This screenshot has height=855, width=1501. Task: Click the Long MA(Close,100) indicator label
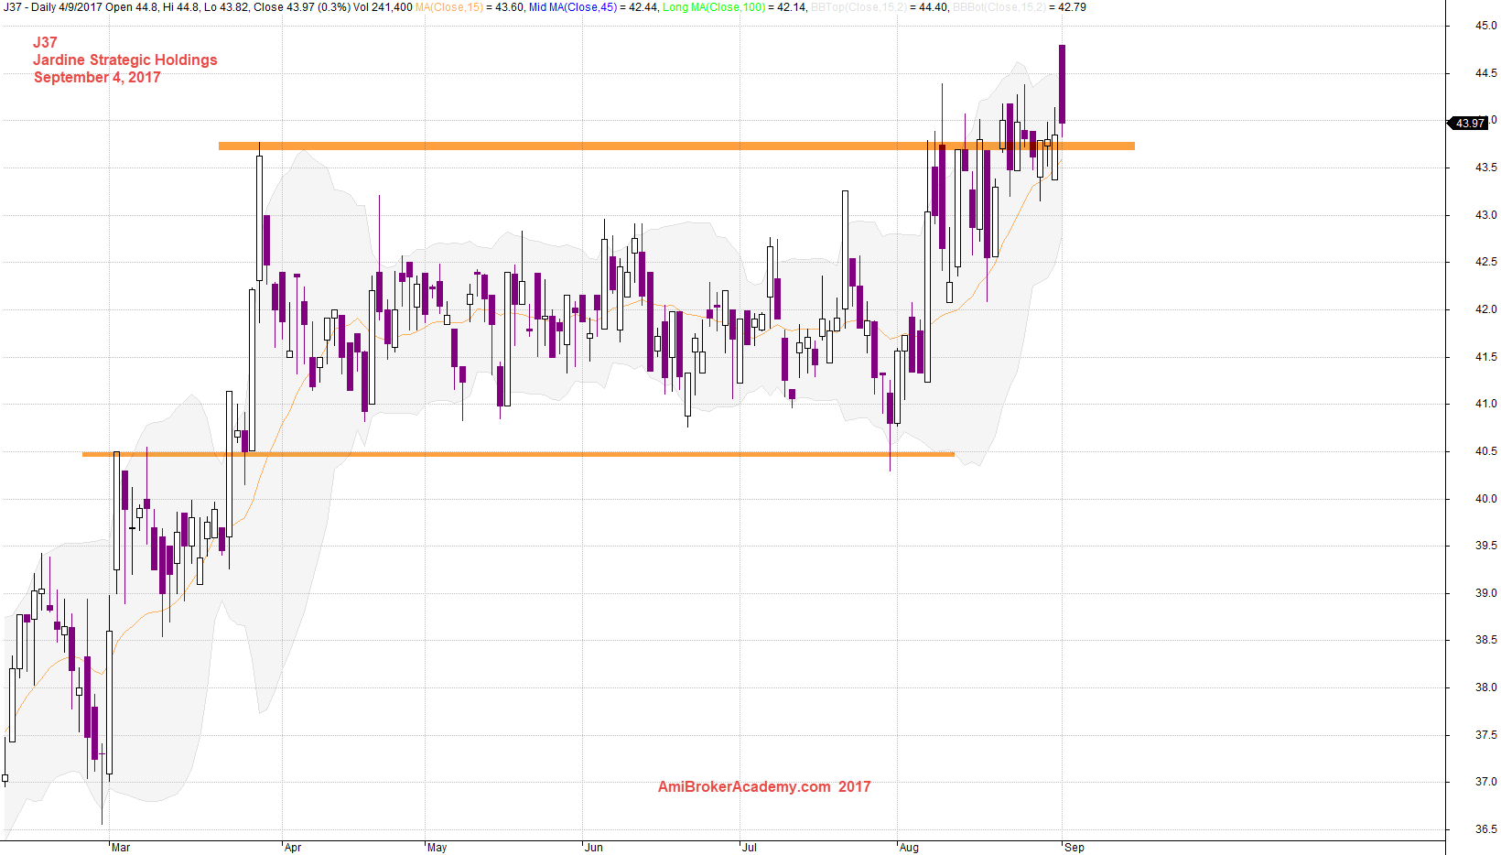714,7
